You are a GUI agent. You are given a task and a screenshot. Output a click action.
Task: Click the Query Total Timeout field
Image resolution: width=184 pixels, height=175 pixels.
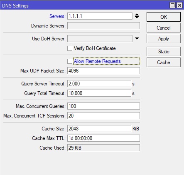99,93
